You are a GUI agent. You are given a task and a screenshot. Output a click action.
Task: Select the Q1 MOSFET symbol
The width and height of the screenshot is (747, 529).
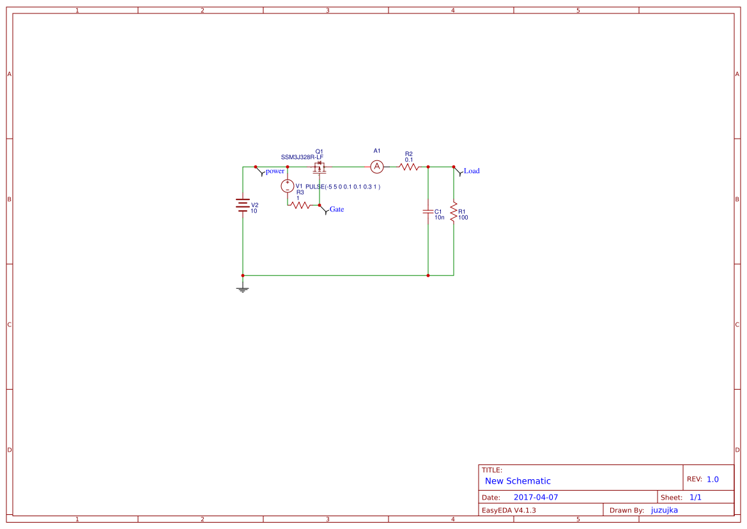(x=319, y=167)
